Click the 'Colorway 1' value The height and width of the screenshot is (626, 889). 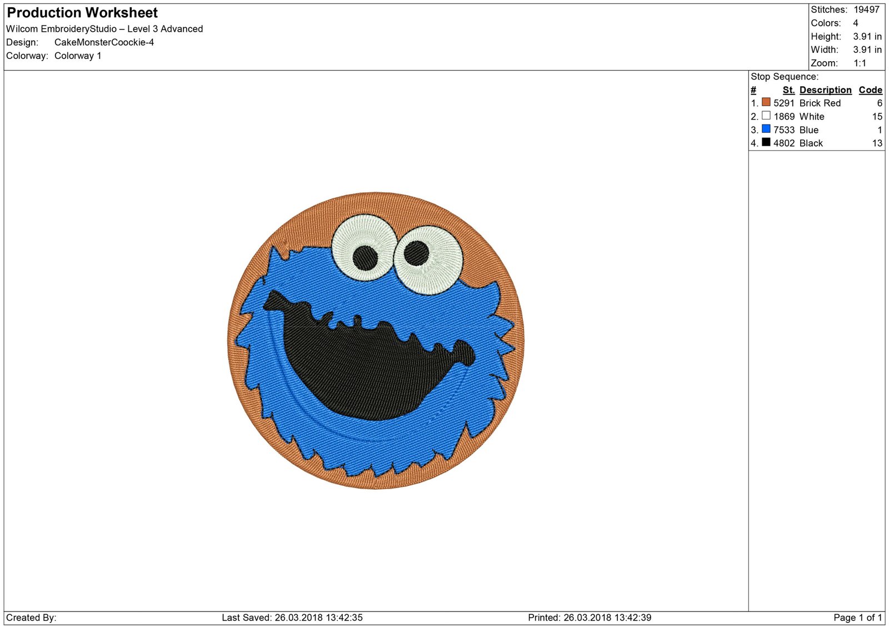click(78, 56)
